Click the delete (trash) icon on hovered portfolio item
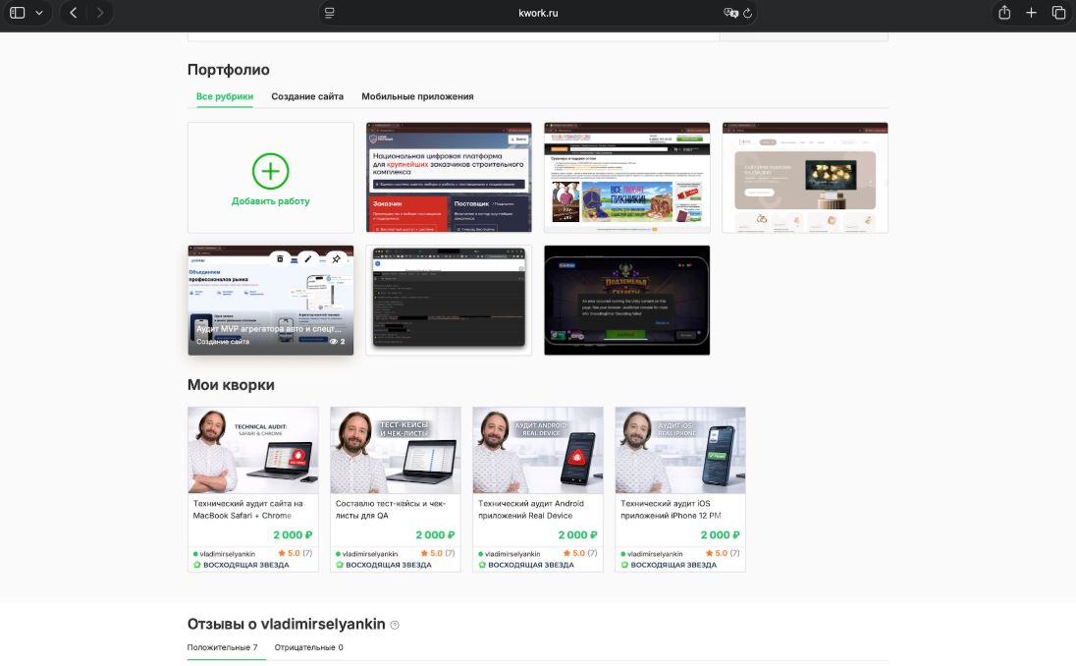 (280, 259)
